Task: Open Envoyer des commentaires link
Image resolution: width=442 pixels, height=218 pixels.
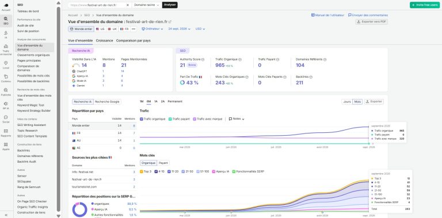Action: (368, 15)
